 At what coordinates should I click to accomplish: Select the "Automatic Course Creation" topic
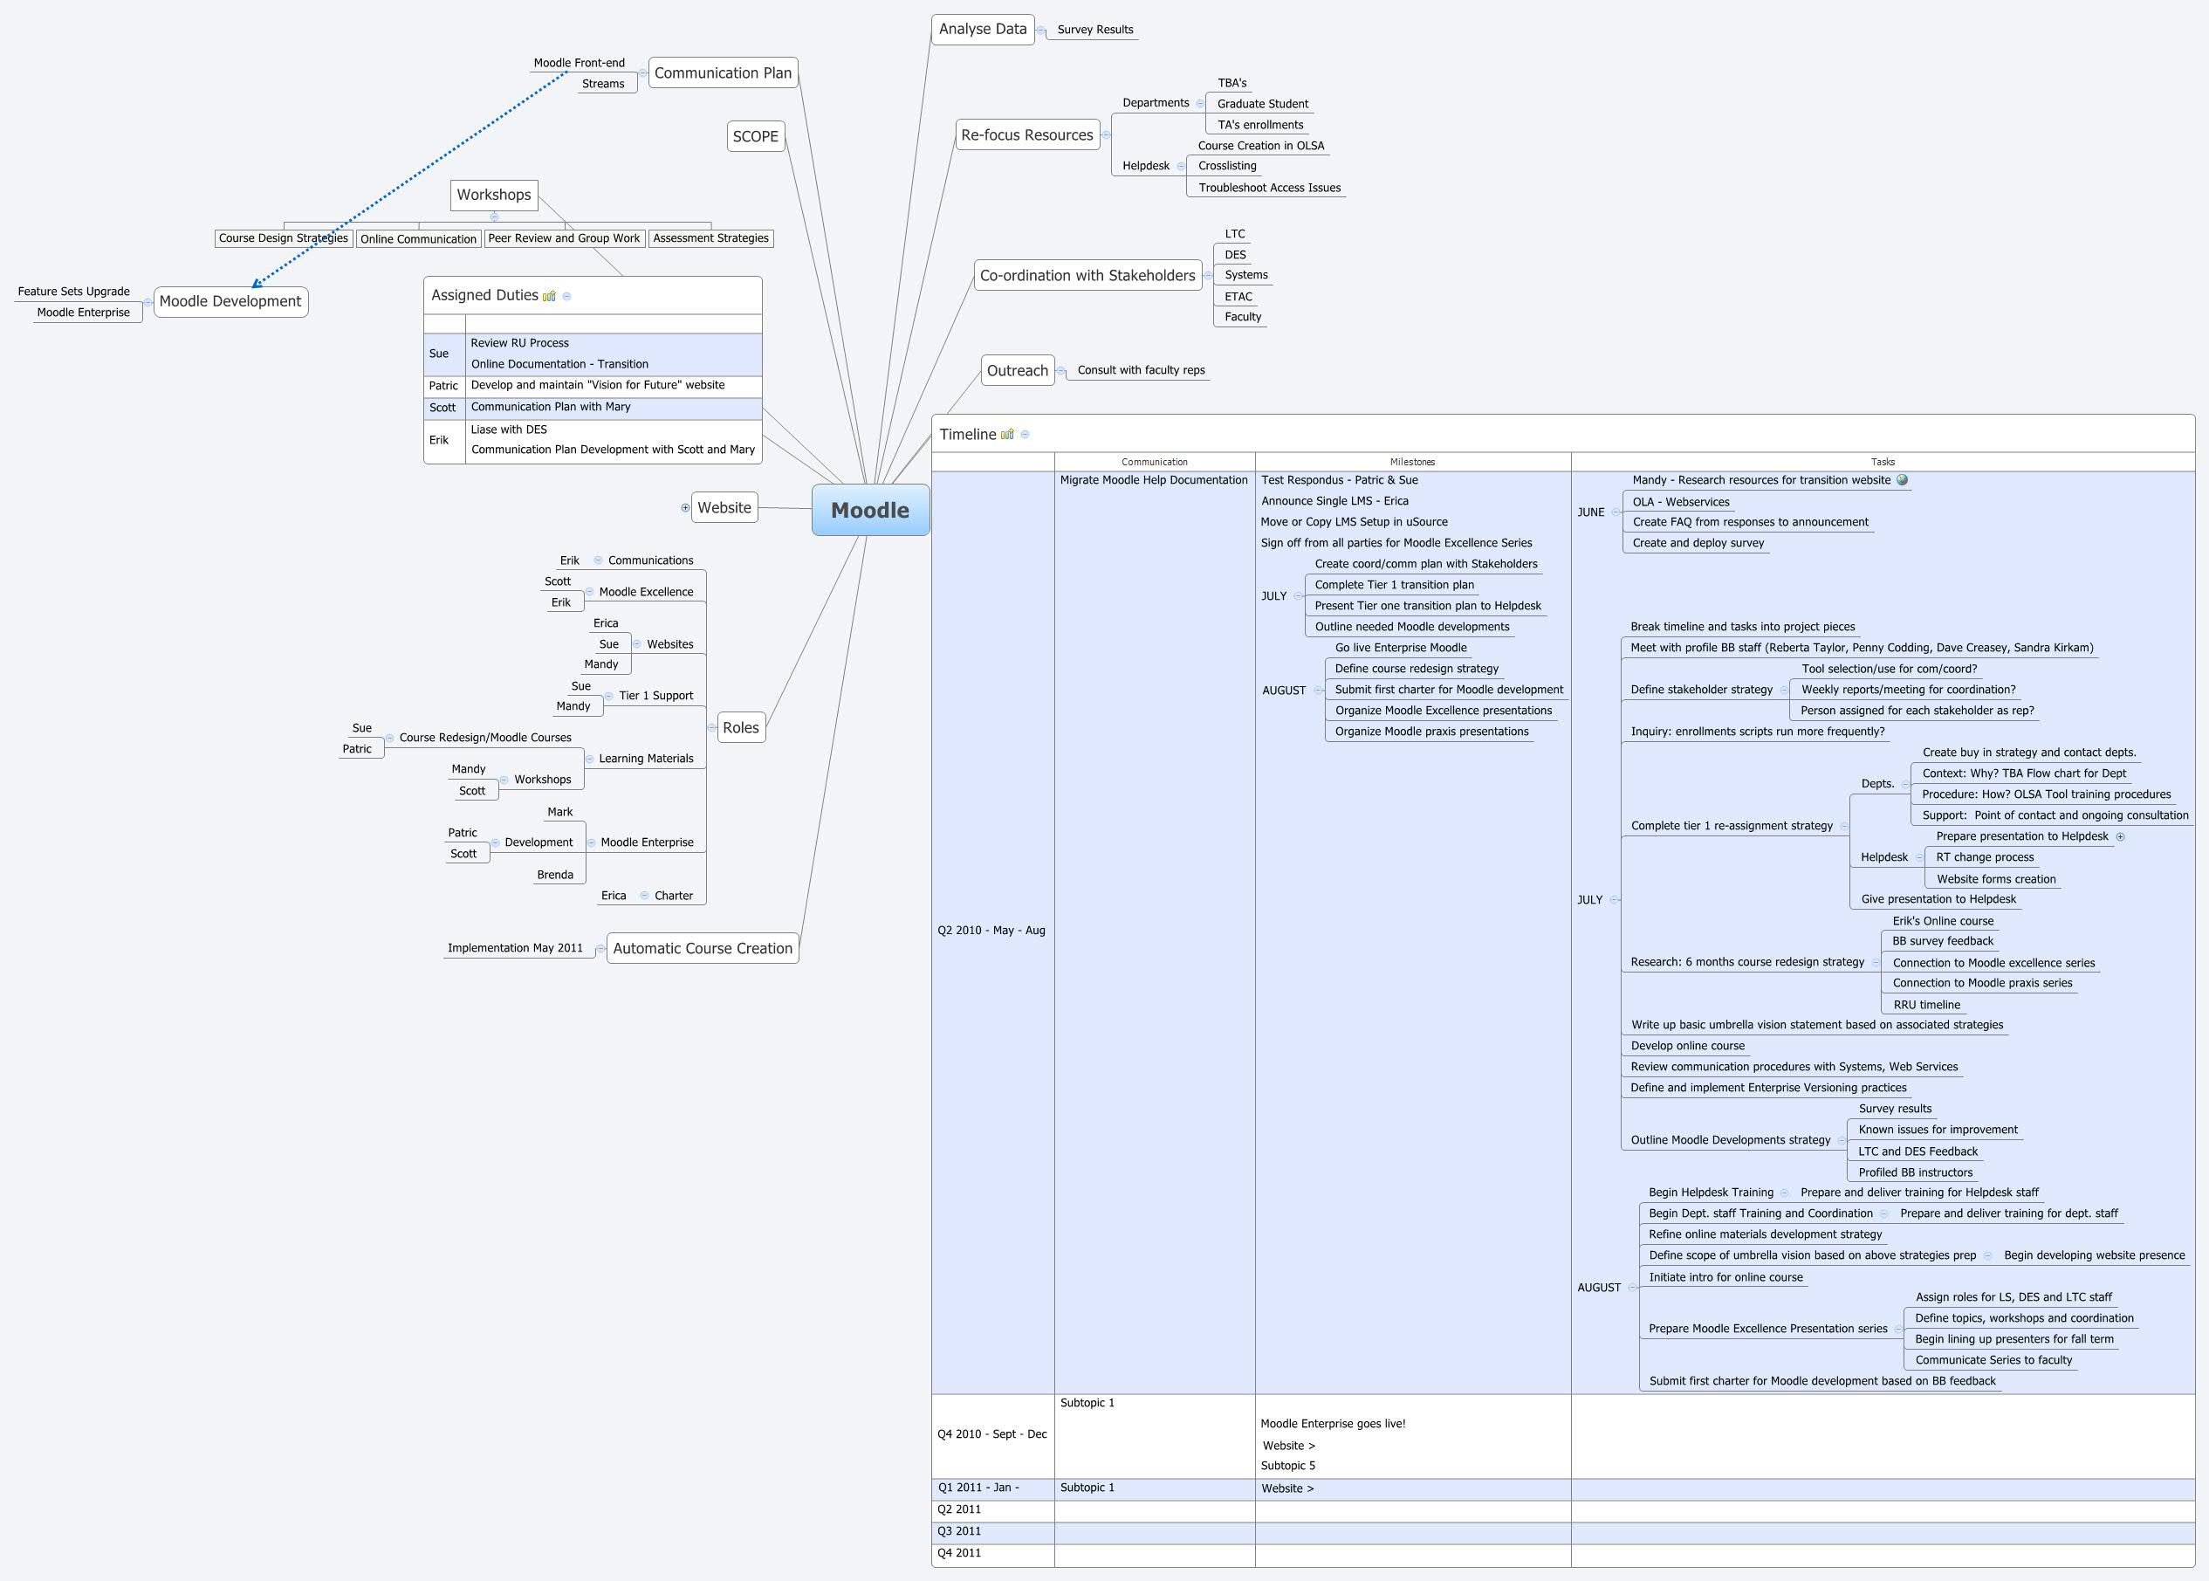pyautogui.click(x=702, y=947)
